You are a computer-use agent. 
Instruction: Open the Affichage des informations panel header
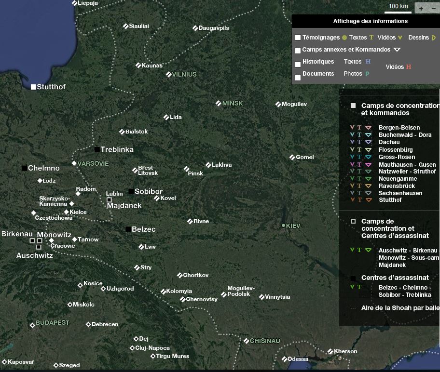click(x=370, y=21)
